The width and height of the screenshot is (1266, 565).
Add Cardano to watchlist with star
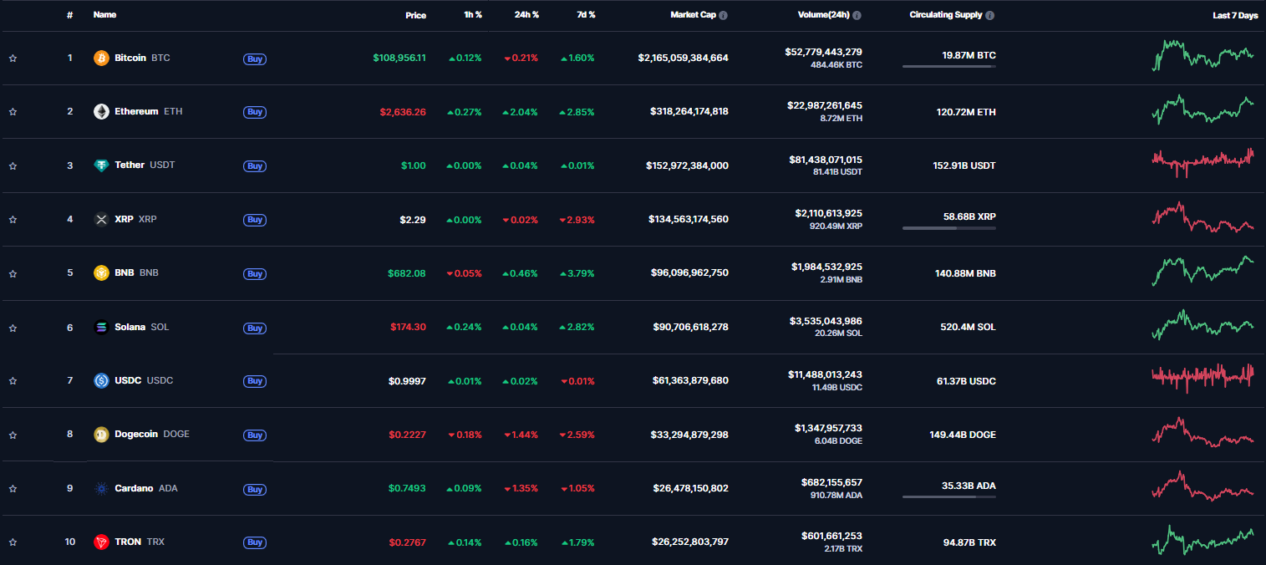pos(13,489)
